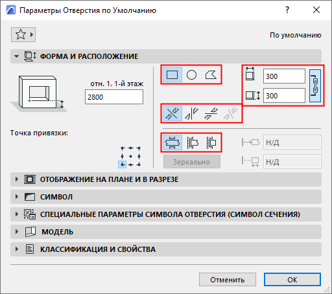This screenshot has height=294, width=332.
Task: Edit the opening width field 300
Action: pos(284,76)
